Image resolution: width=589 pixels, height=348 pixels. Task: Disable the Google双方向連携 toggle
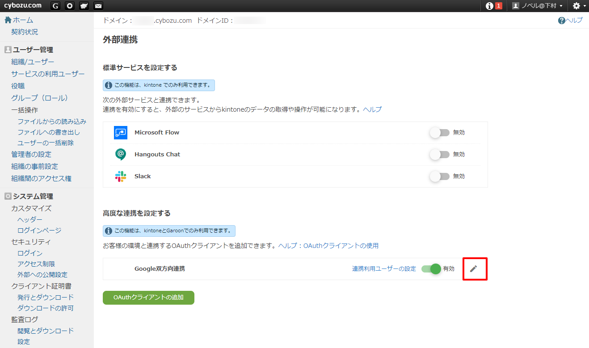[x=431, y=269]
